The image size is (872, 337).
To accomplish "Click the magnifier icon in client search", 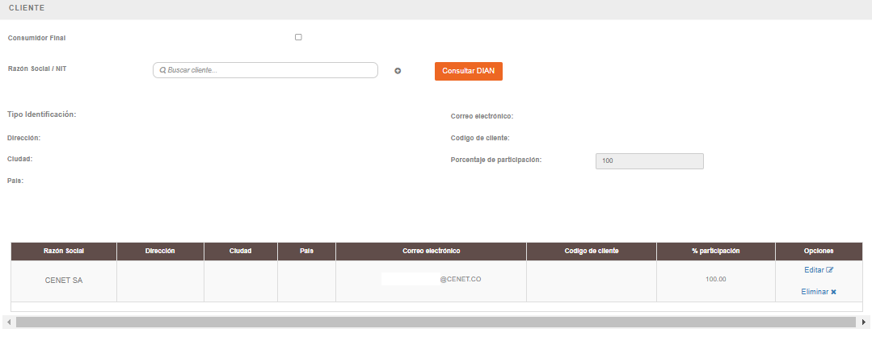I will tap(162, 71).
